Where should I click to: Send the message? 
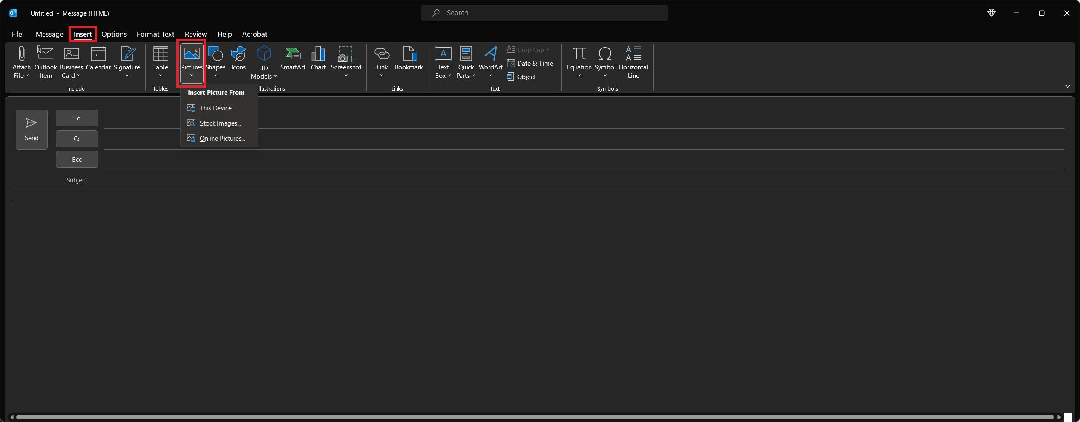pos(32,129)
